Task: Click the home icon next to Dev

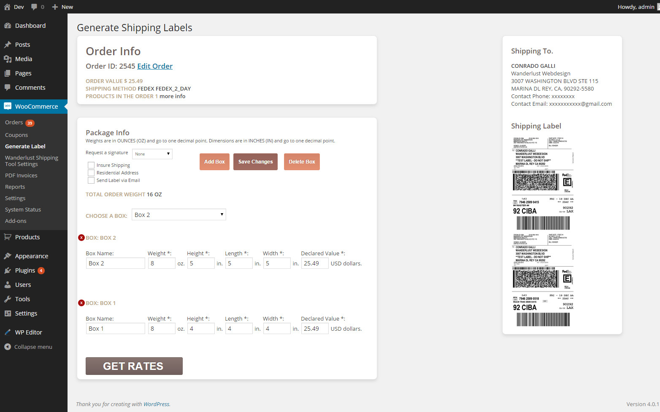Action: 7,7
